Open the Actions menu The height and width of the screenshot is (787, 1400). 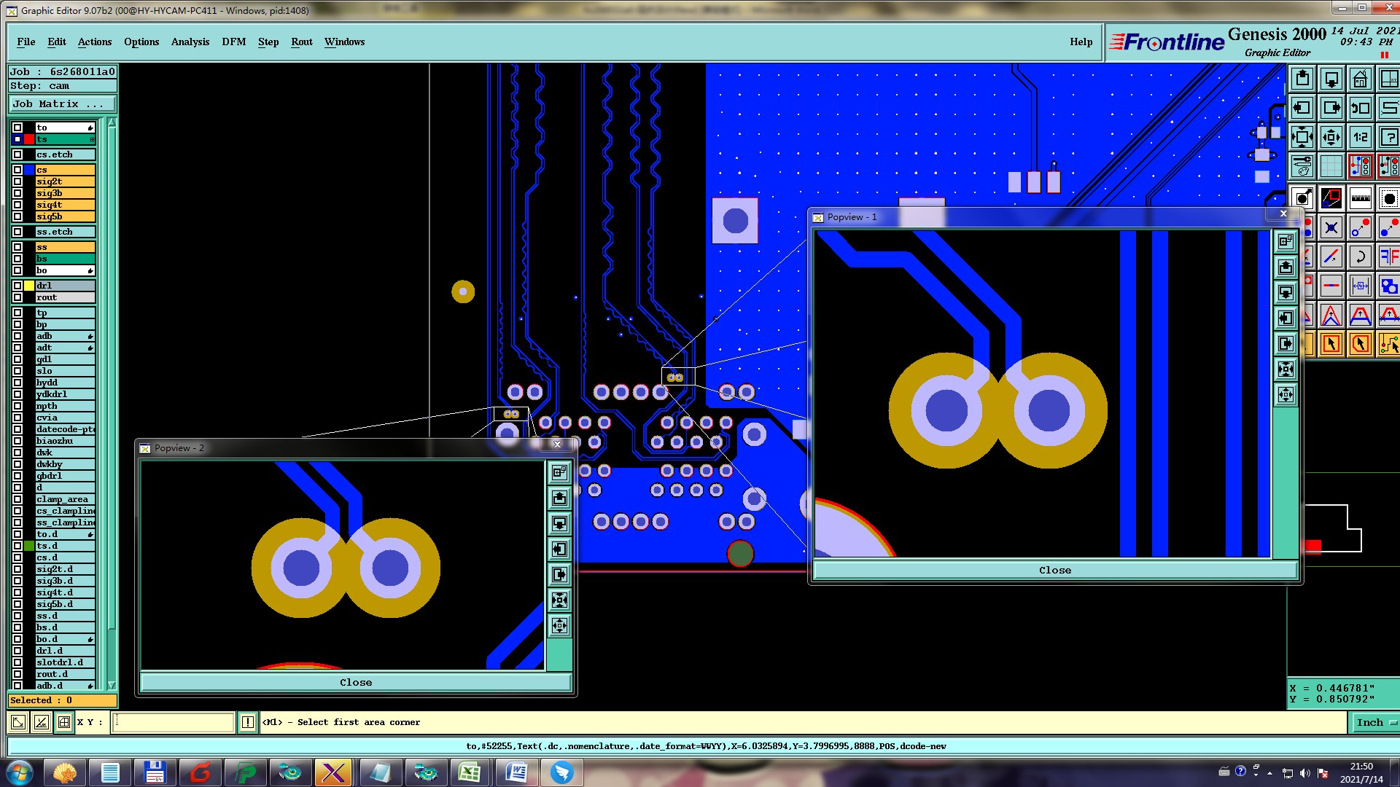95,42
